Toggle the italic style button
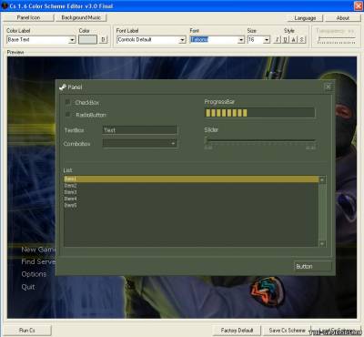 (x=278, y=39)
